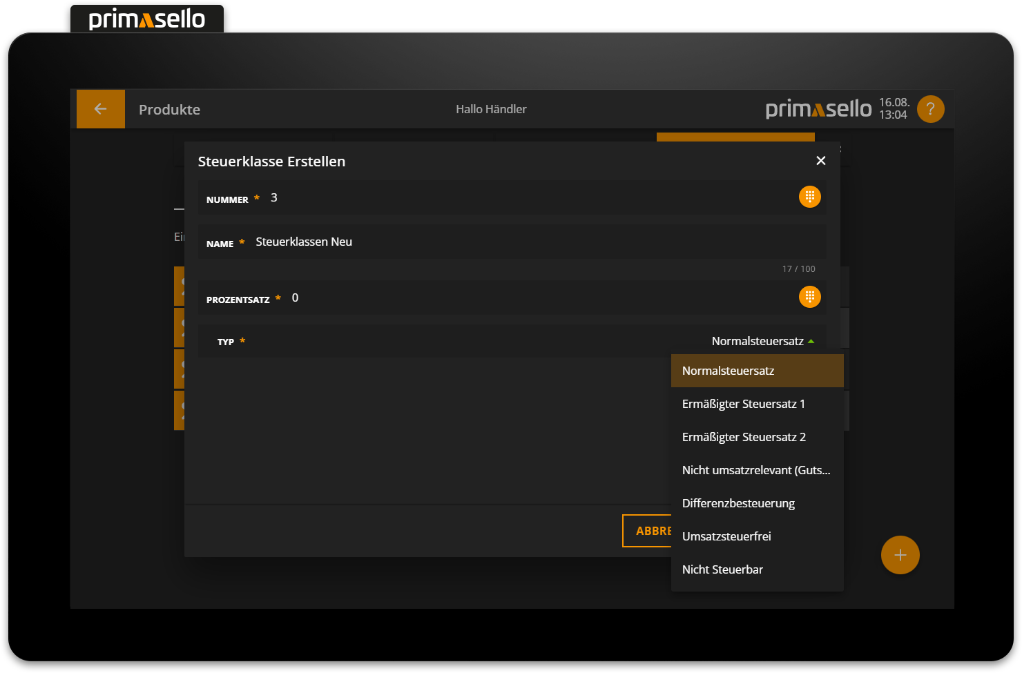
Task: Go back using the orange arrow button
Action: pos(100,109)
